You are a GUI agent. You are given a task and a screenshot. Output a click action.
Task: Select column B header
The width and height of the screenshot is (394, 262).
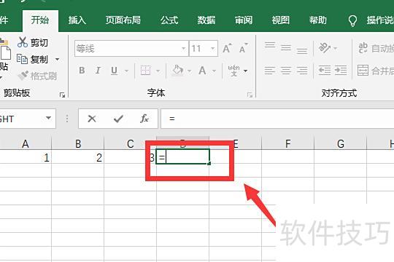coord(78,143)
